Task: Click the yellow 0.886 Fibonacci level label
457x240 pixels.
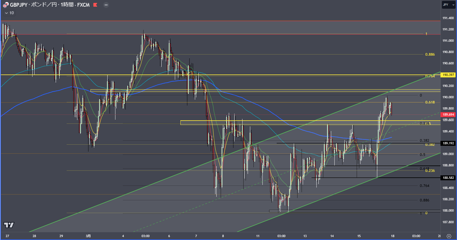Action: 430,54
